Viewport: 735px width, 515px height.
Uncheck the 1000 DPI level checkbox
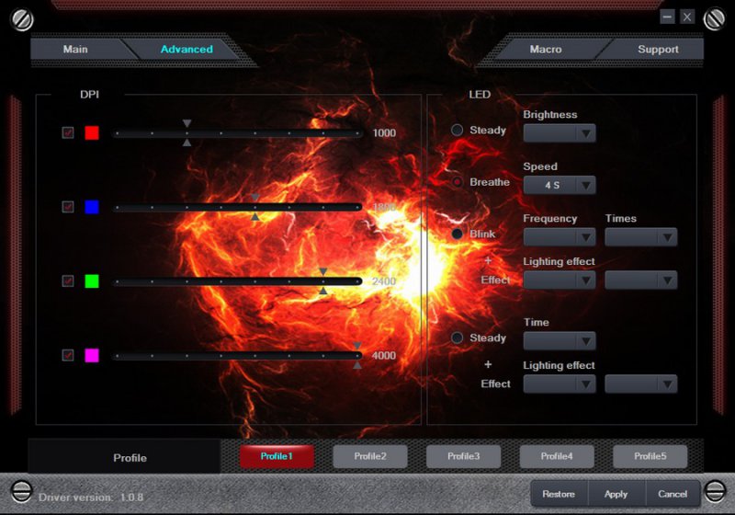pyautogui.click(x=68, y=132)
